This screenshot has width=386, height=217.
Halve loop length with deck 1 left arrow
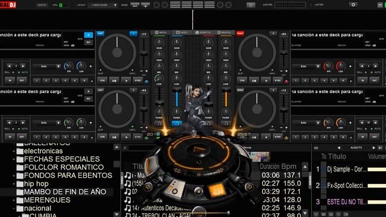tap(9, 66)
